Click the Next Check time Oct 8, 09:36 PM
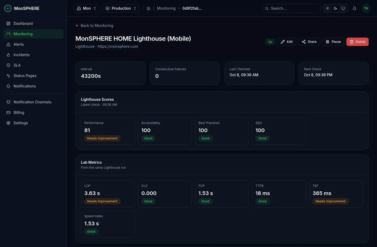 click(318, 75)
